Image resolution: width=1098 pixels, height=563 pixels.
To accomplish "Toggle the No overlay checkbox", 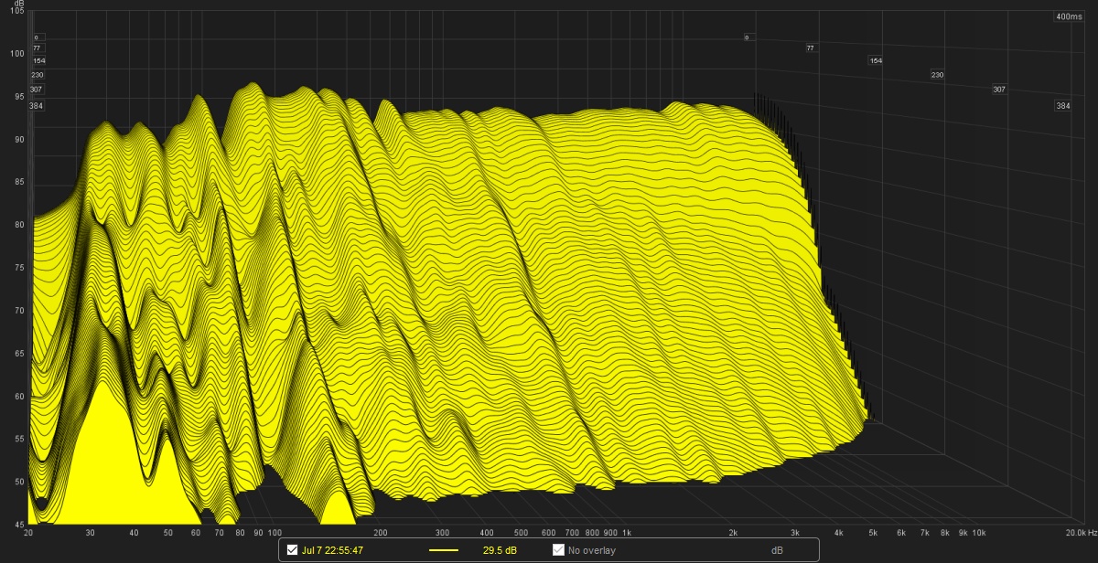I will [x=558, y=550].
